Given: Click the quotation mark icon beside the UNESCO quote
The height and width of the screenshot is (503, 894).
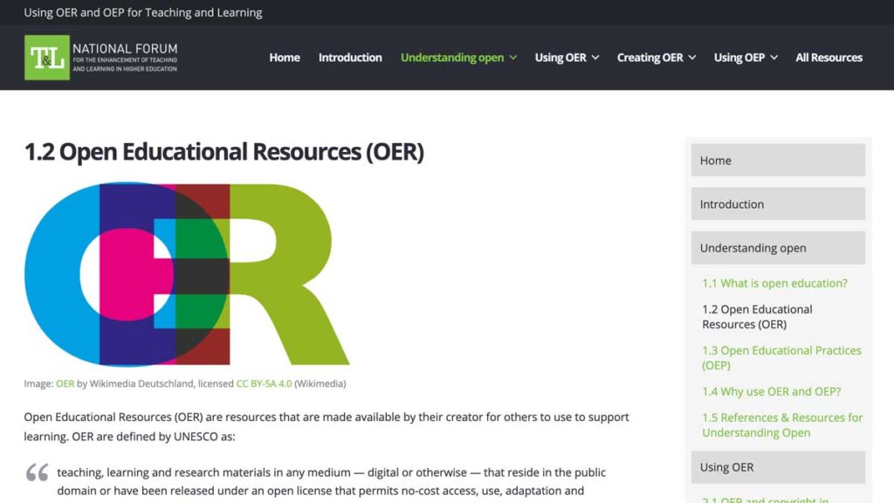Looking at the screenshot, I should (37, 472).
